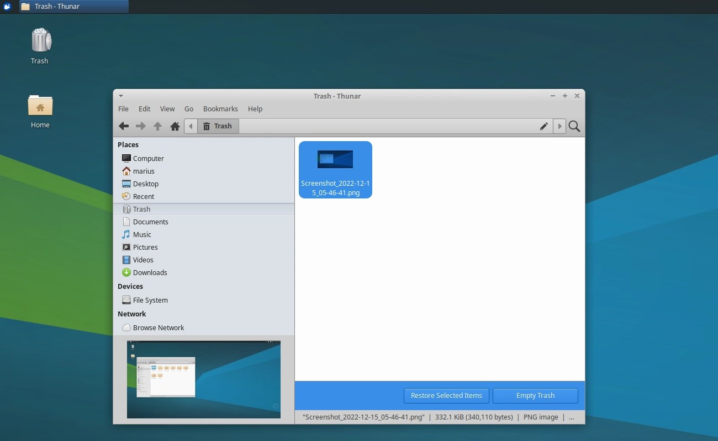Click the path bar's right scroll arrow
Image resolution: width=718 pixels, height=441 pixels.
(x=559, y=126)
